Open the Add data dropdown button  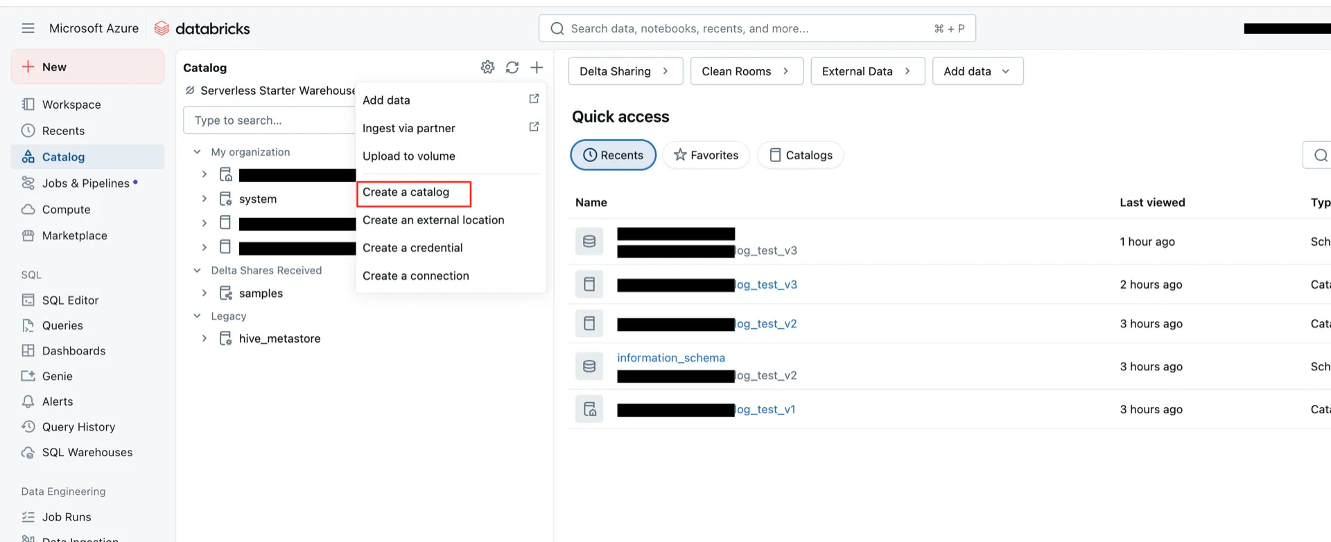pyautogui.click(x=977, y=71)
